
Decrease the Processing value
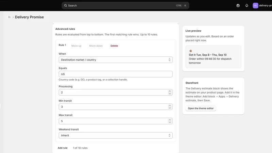170,94
